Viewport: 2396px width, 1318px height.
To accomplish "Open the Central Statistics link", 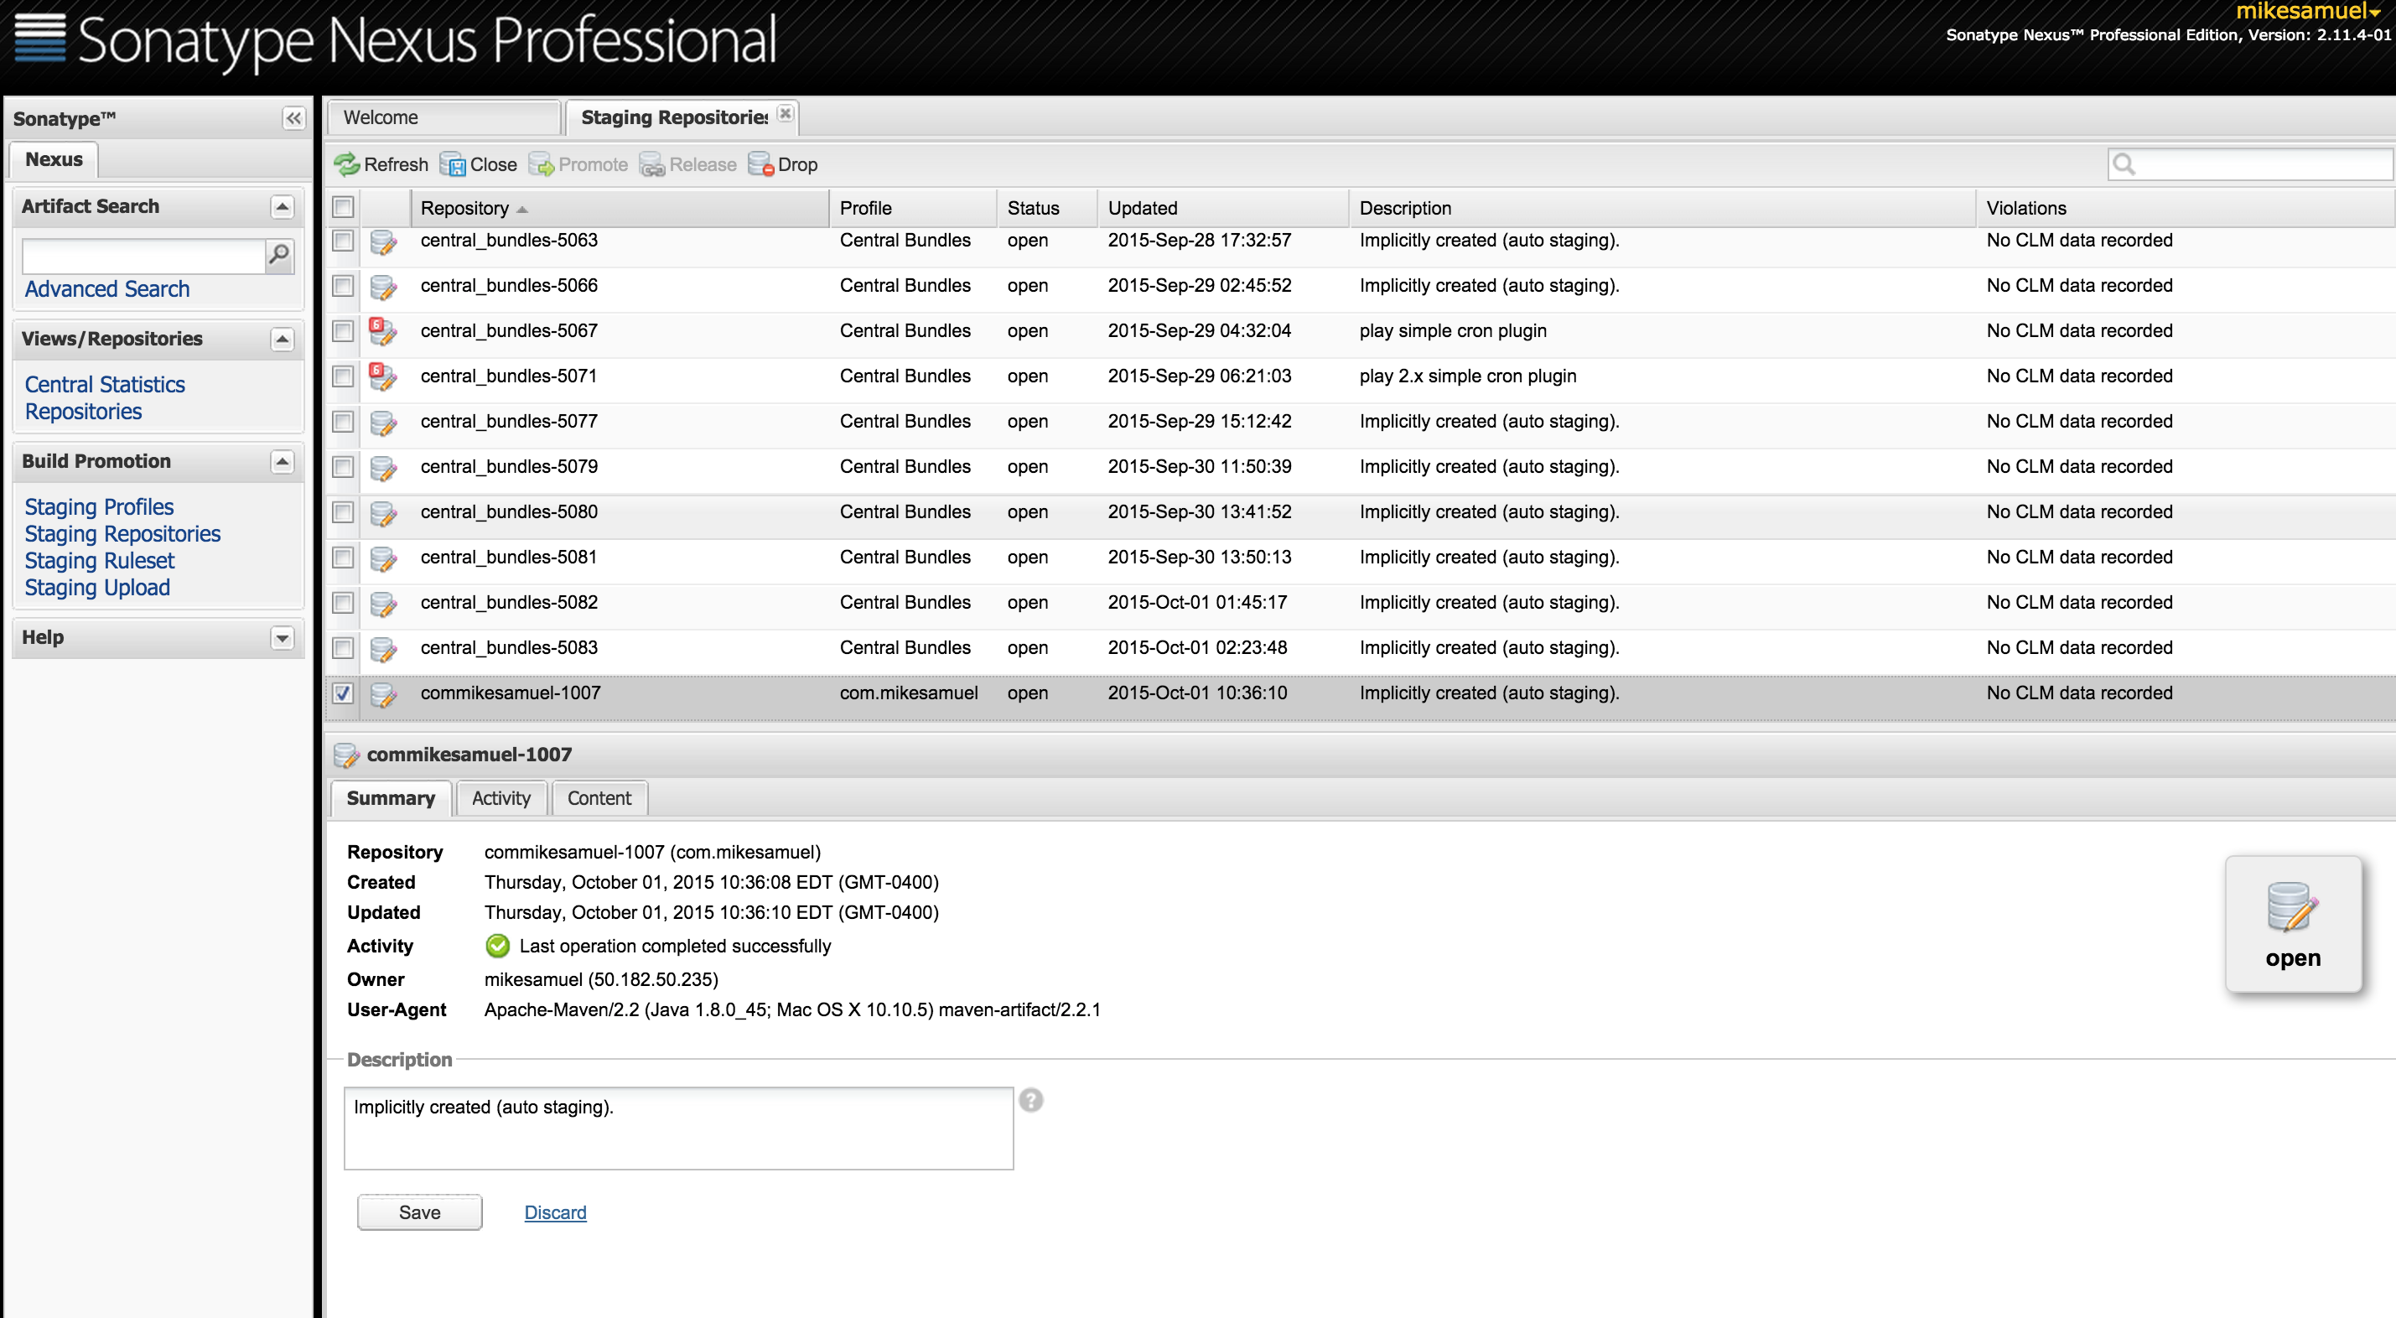I will (105, 384).
